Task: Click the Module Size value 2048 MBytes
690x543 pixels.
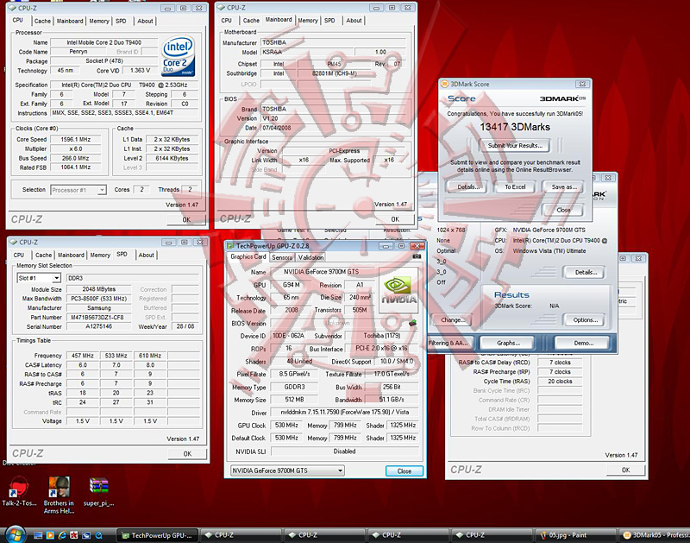Action: (98, 289)
